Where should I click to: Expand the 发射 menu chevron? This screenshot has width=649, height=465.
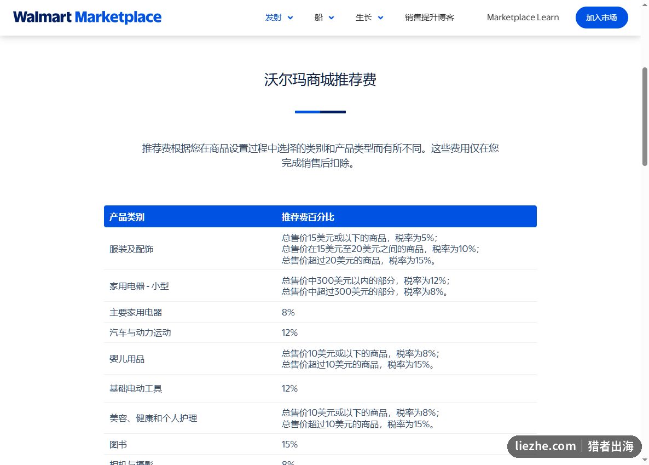coord(291,18)
